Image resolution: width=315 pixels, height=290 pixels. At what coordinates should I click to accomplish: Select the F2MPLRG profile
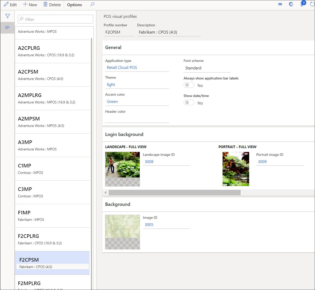point(52,283)
